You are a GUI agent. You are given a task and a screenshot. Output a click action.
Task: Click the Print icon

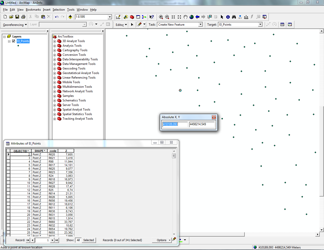[x=23, y=17]
